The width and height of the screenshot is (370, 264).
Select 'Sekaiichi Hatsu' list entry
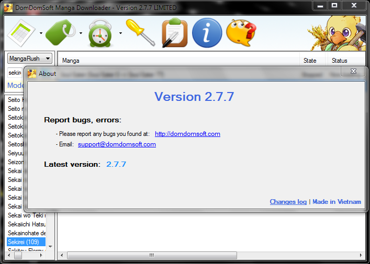(x=27, y=224)
